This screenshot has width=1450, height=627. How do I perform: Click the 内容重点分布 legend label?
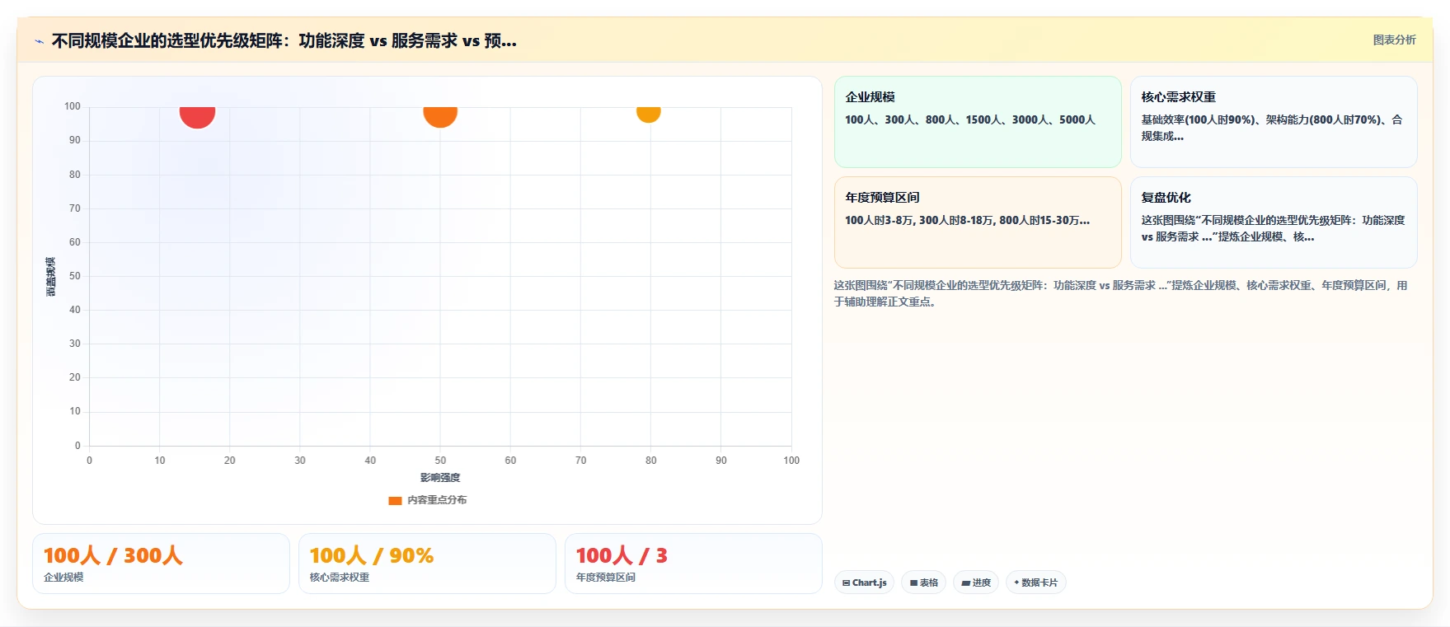437,500
